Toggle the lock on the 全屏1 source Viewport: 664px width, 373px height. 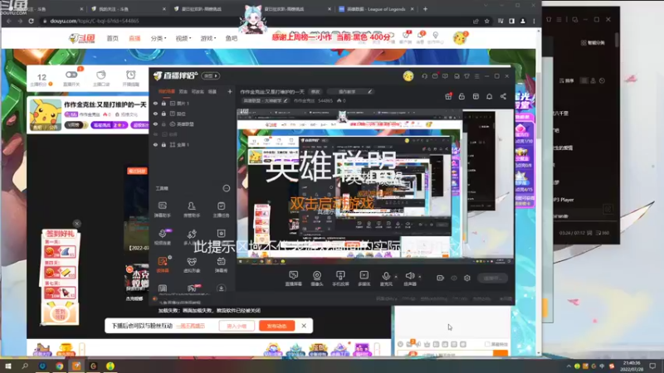(x=164, y=144)
